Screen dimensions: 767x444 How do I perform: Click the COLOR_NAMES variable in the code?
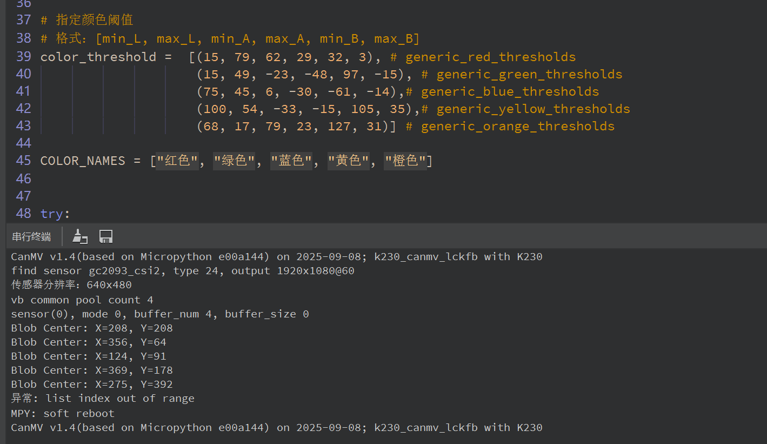82,161
